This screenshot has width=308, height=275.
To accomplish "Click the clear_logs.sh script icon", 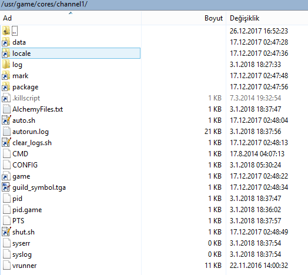I will coord(6,143).
